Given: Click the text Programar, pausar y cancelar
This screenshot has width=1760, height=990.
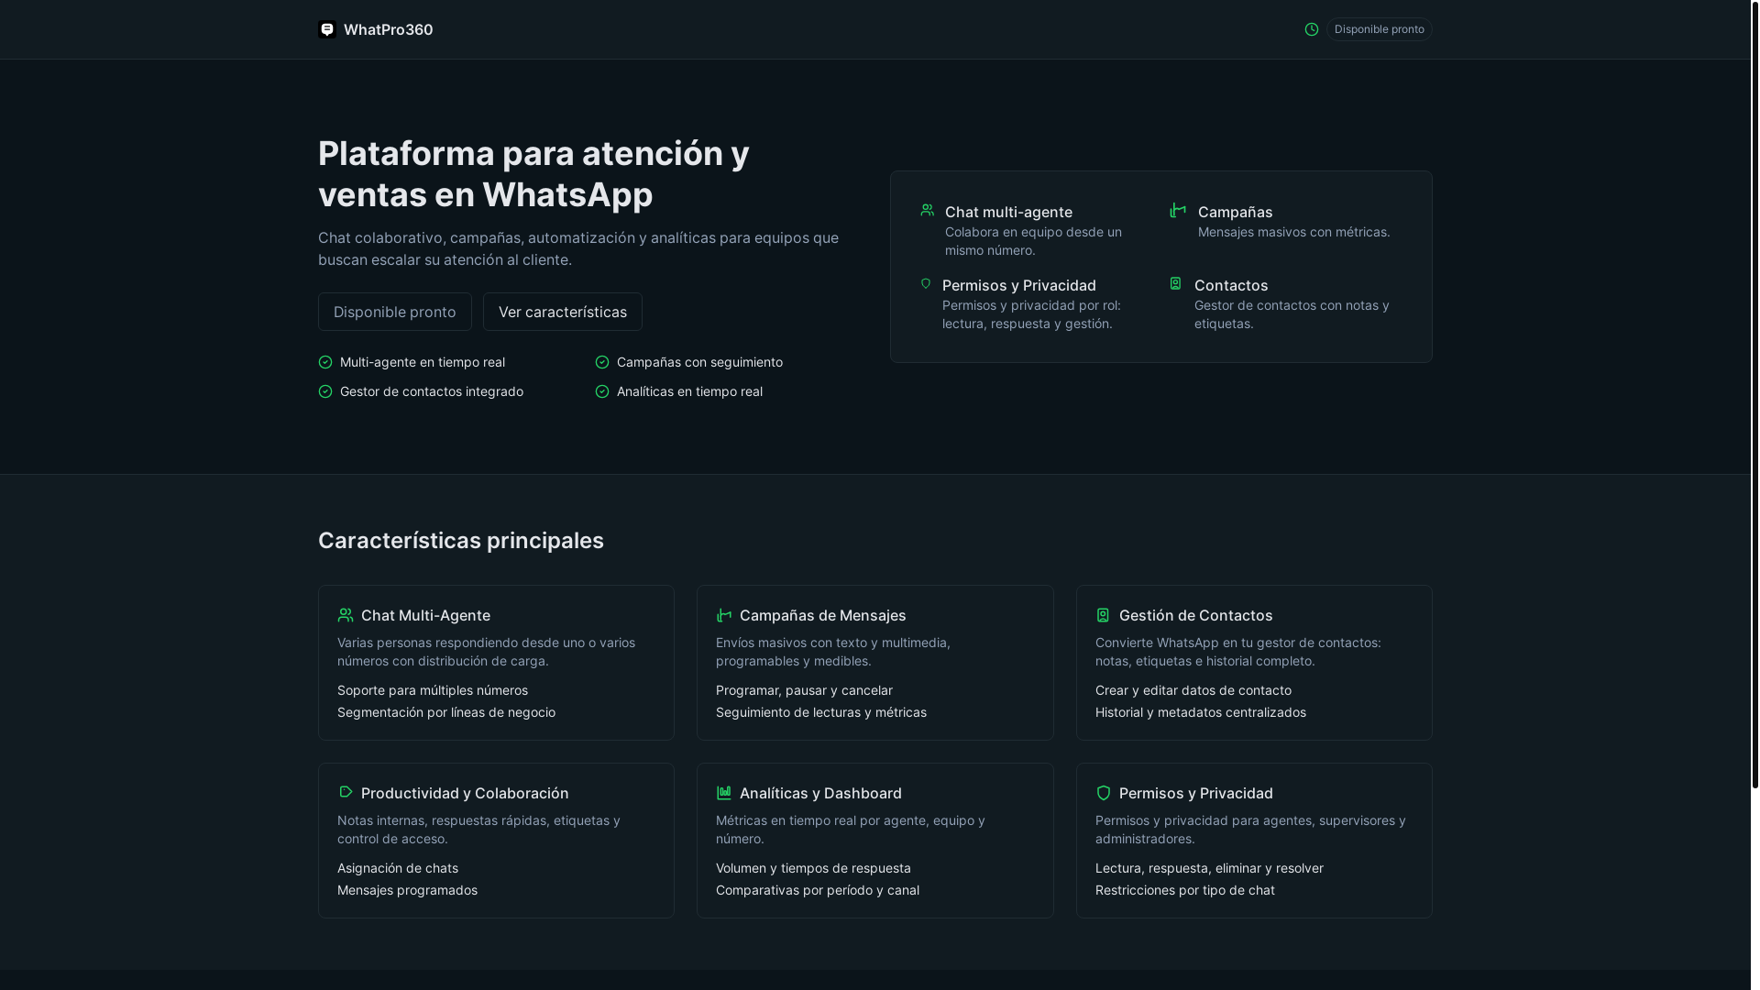Looking at the screenshot, I should point(804,690).
